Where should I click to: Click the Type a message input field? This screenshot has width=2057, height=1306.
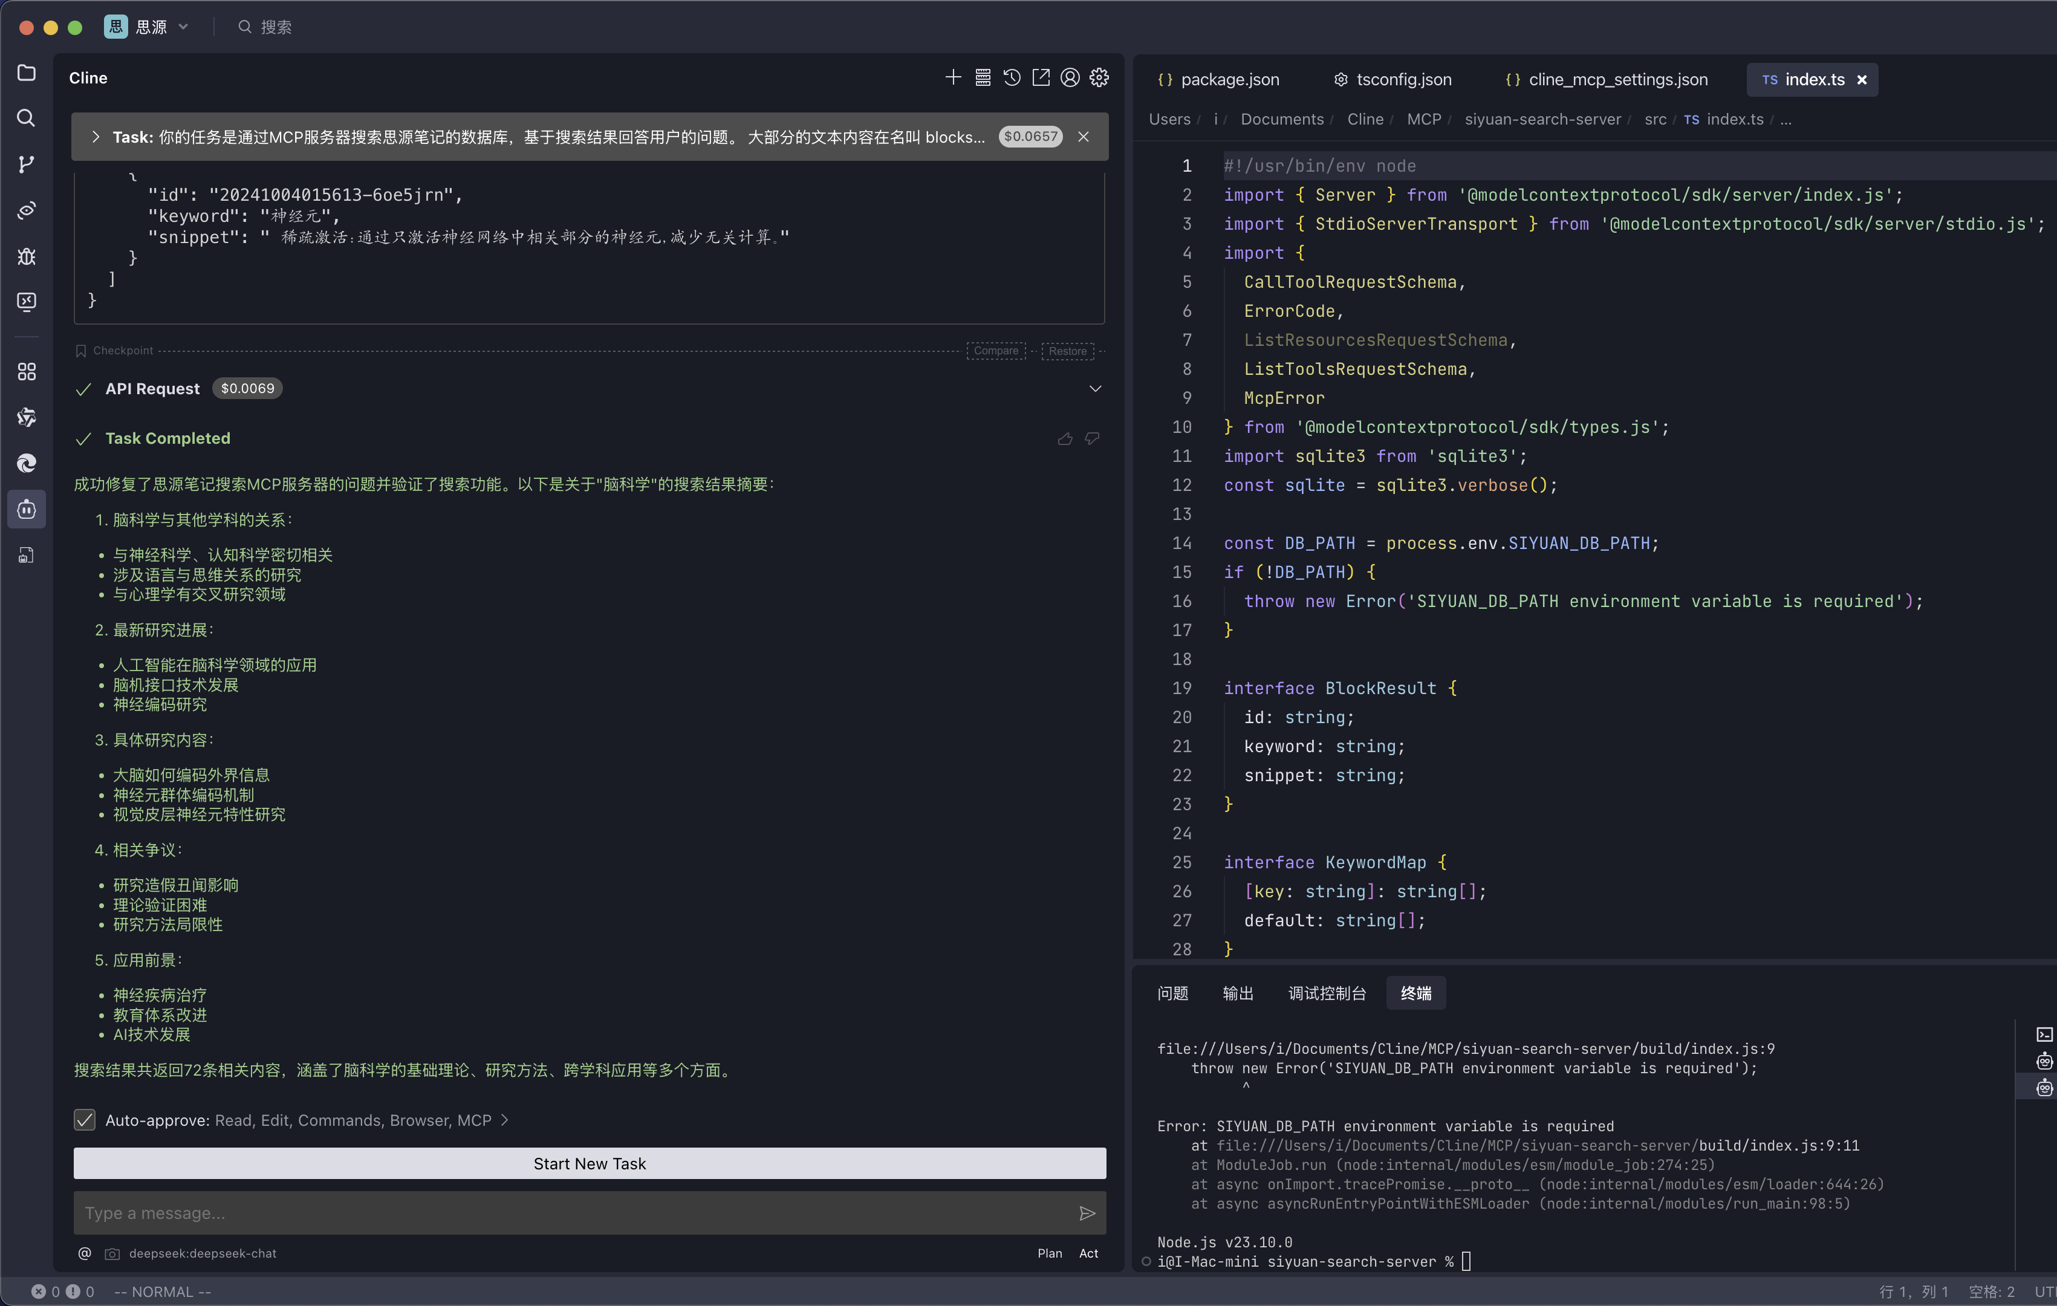(573, 1213)
